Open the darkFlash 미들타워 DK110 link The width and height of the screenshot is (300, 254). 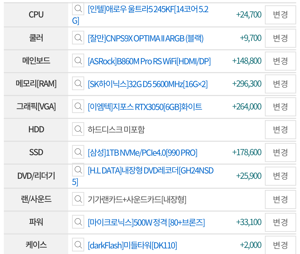tap(132, 245)
